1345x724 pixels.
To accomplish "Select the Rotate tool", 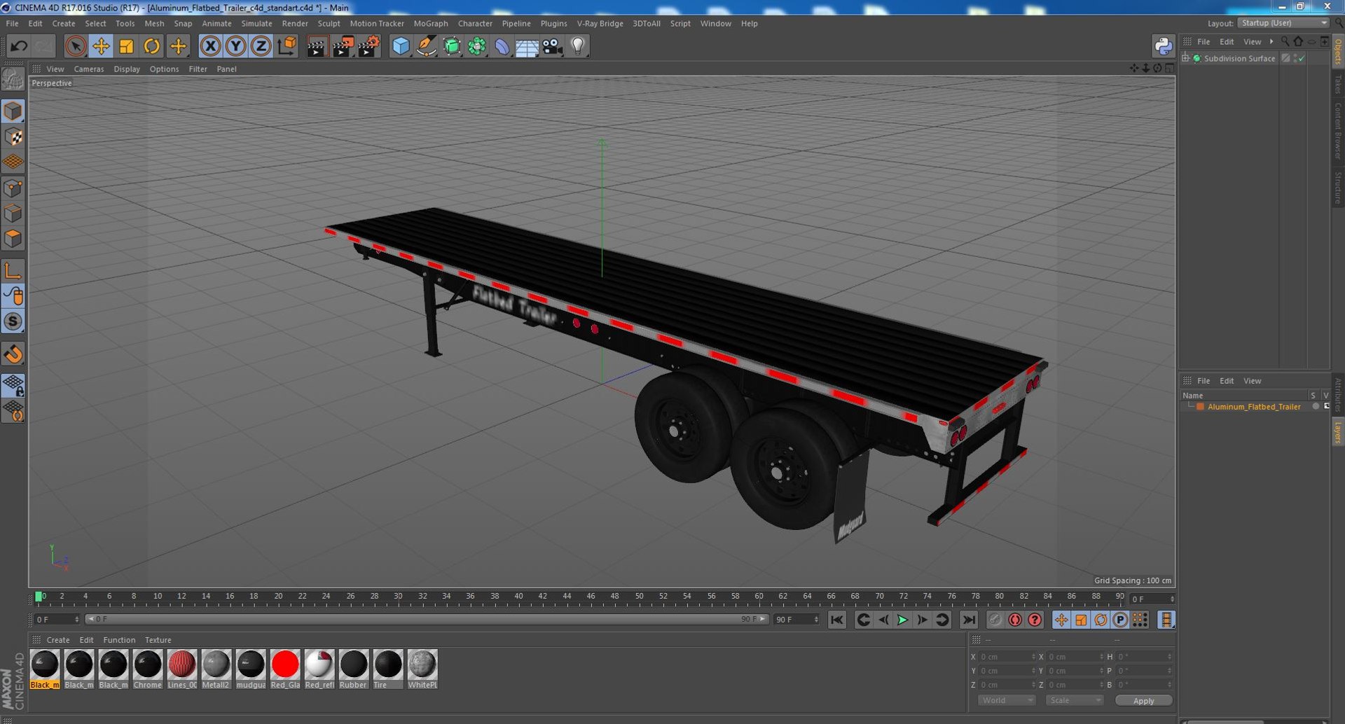I will (151, 46).
